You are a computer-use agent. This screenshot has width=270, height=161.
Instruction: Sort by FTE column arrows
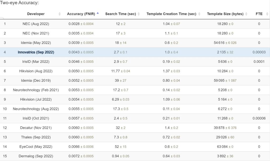(x=267, y=14)
